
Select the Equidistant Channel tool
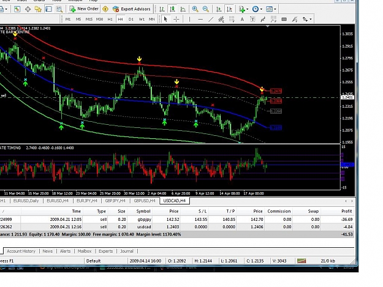point(221,19)
